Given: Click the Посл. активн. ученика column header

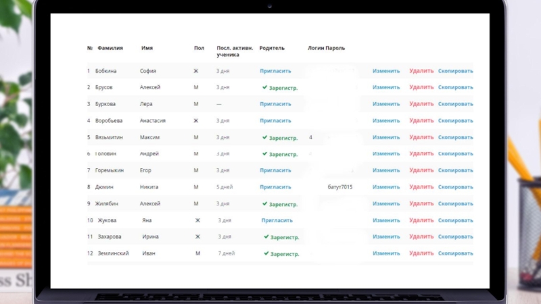Looking at the screenshot, I should [x=235, y=51].
